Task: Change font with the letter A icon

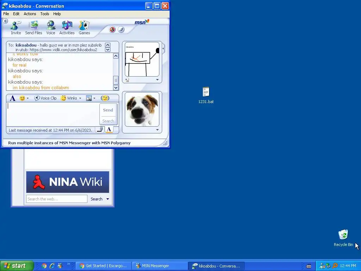Action: 13,98
